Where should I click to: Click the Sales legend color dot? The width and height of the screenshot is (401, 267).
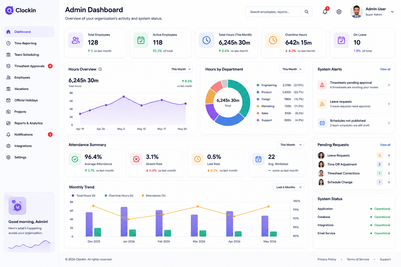click(x=258, y=113)
